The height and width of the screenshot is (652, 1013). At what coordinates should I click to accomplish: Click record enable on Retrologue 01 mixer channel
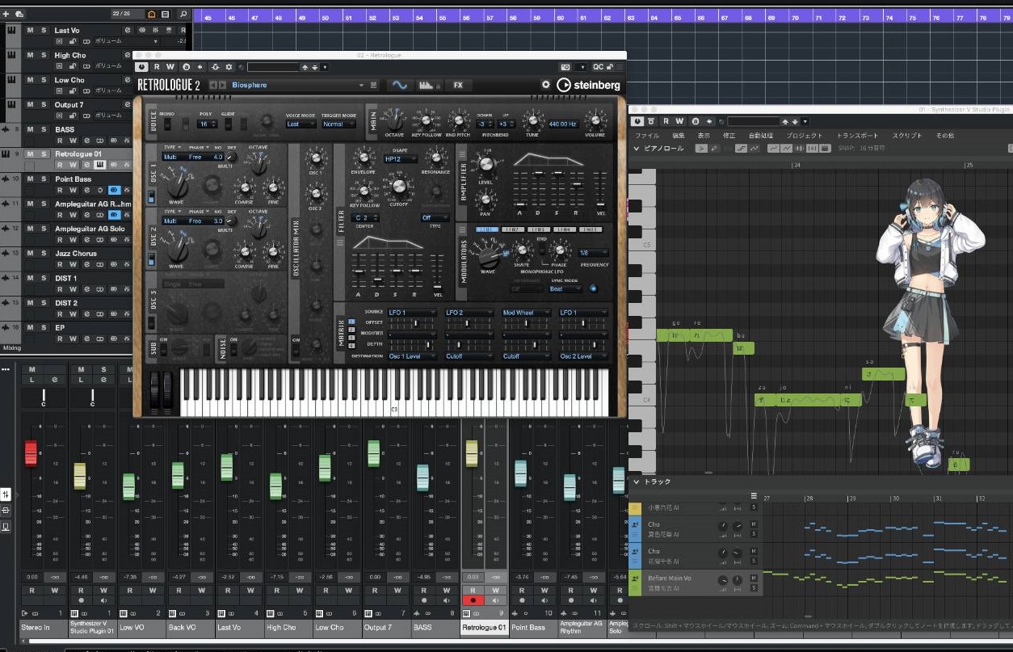473,601
